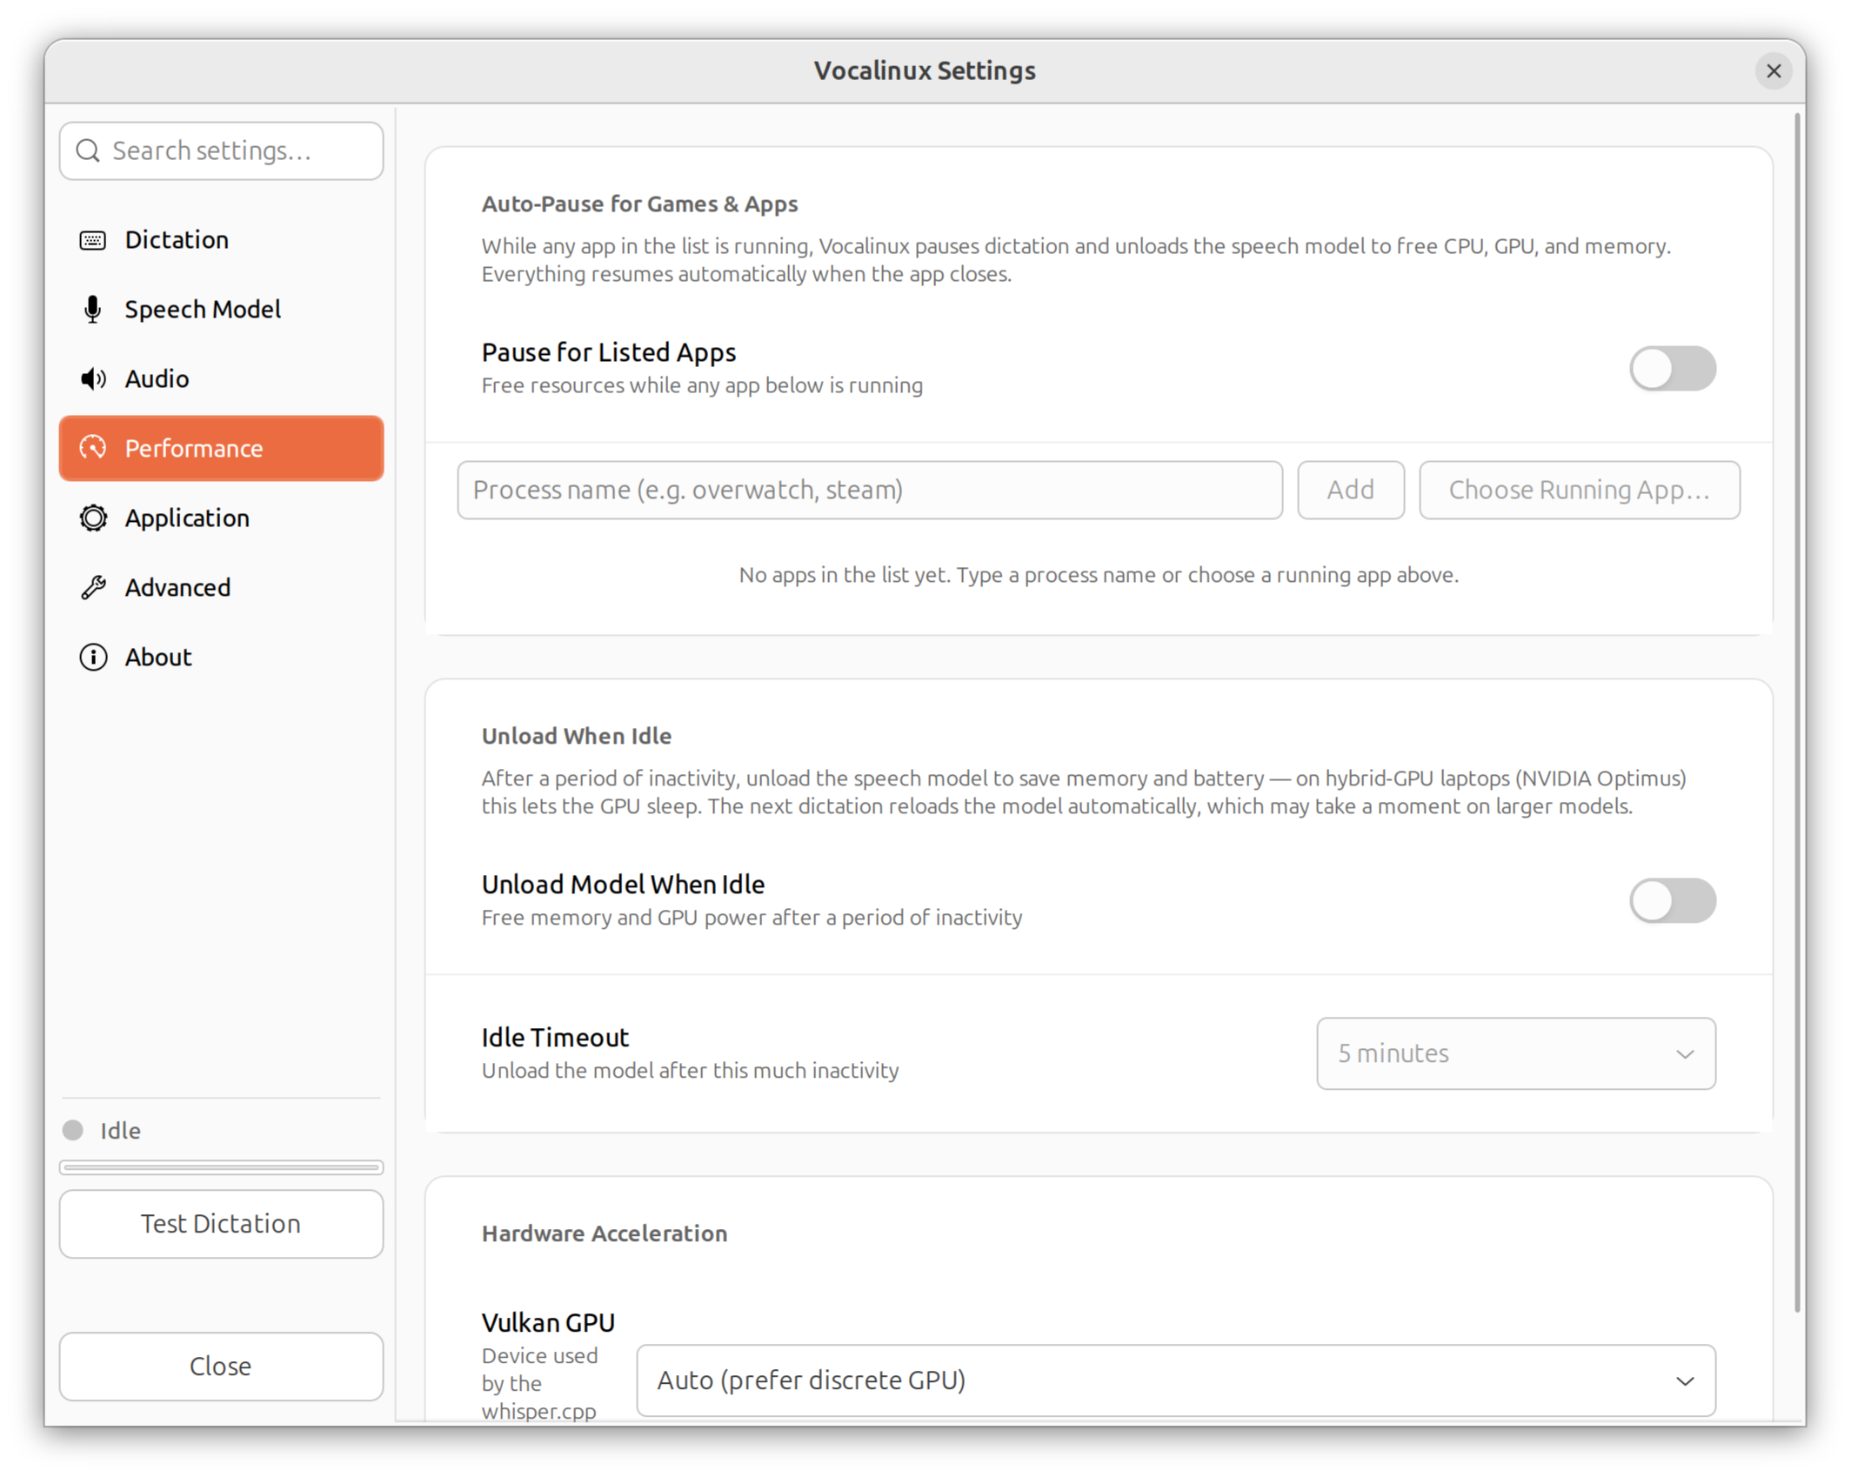This screenshot has width=1851, height=1477.
Task: Click into the Process name field
Action: pyautogui.click(x=870, y=491)
